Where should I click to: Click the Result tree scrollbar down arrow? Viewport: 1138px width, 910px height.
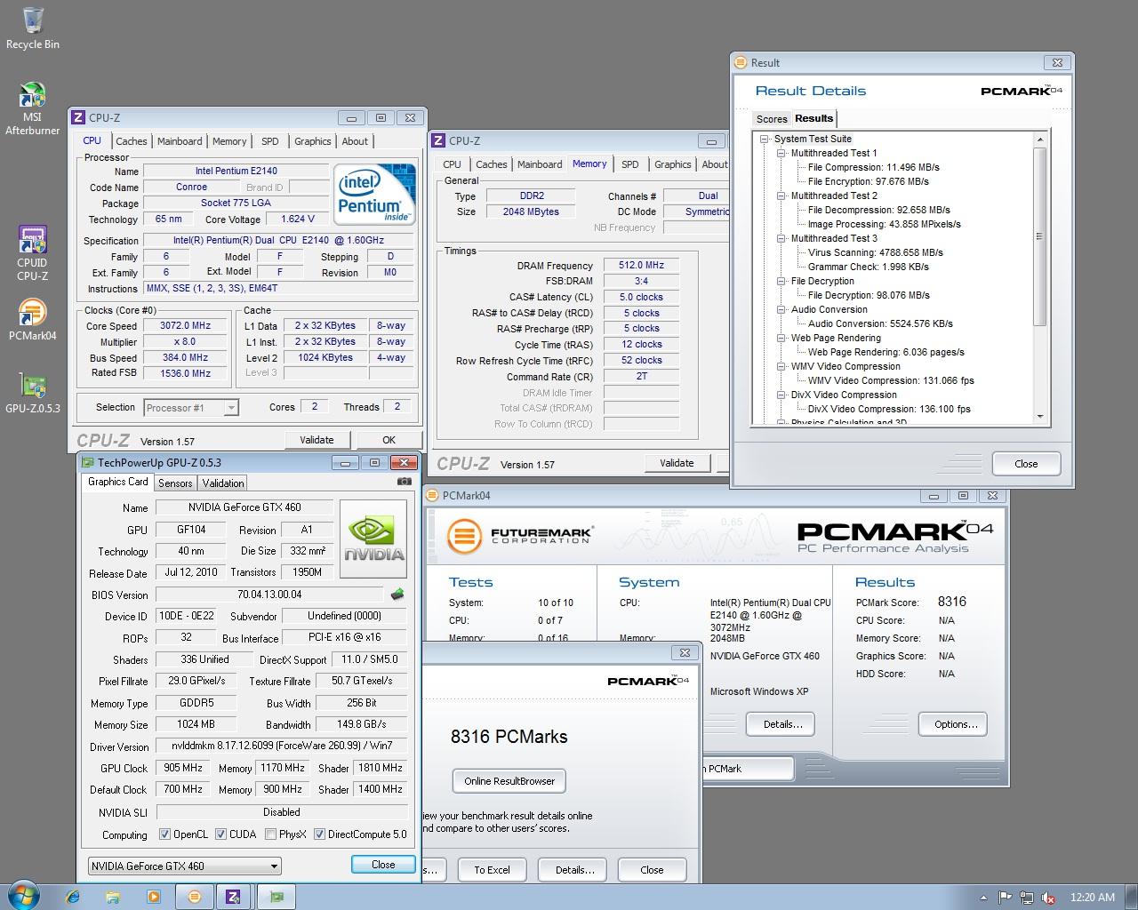click(x=1039, y=417)
